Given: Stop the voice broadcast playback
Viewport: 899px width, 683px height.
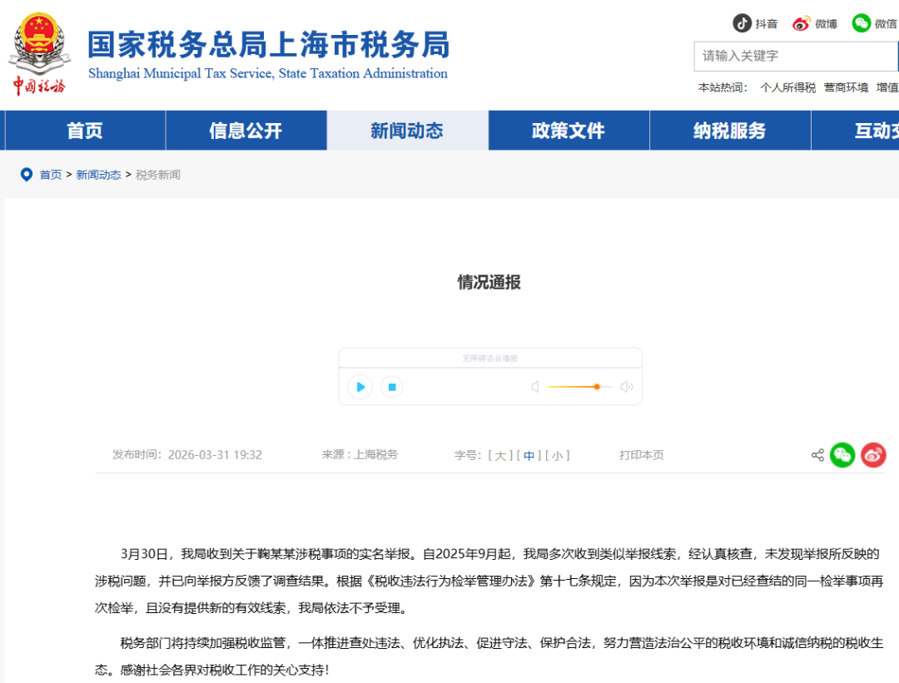Looking at the screenshot, I should [391, 387].
